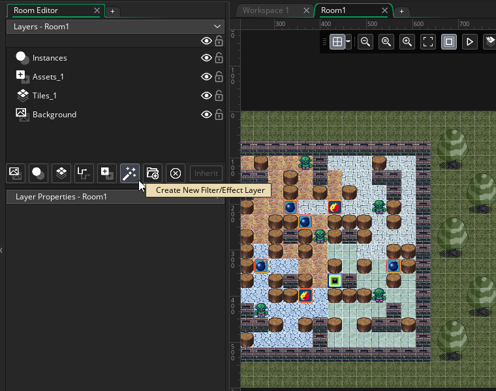Toggle lock all layers header padlock
Viewport: 496px width, 391px height.
(x=219, y=41)
